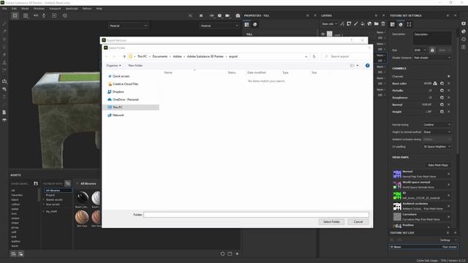
Task: Open the Base color channel dropdown in Layers
Action: point(330,24)
